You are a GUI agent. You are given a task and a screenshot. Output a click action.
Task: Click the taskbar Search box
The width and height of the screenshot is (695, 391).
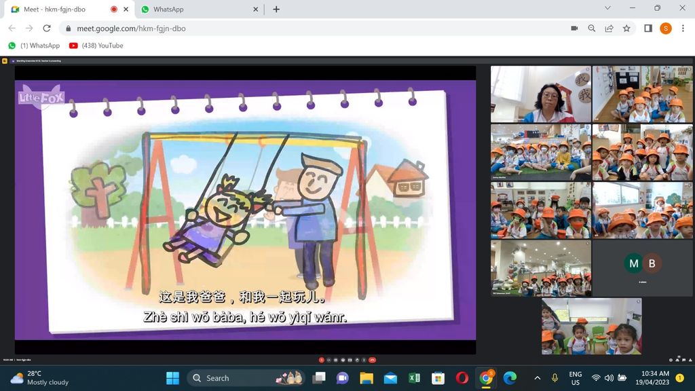tap(246, 378)
